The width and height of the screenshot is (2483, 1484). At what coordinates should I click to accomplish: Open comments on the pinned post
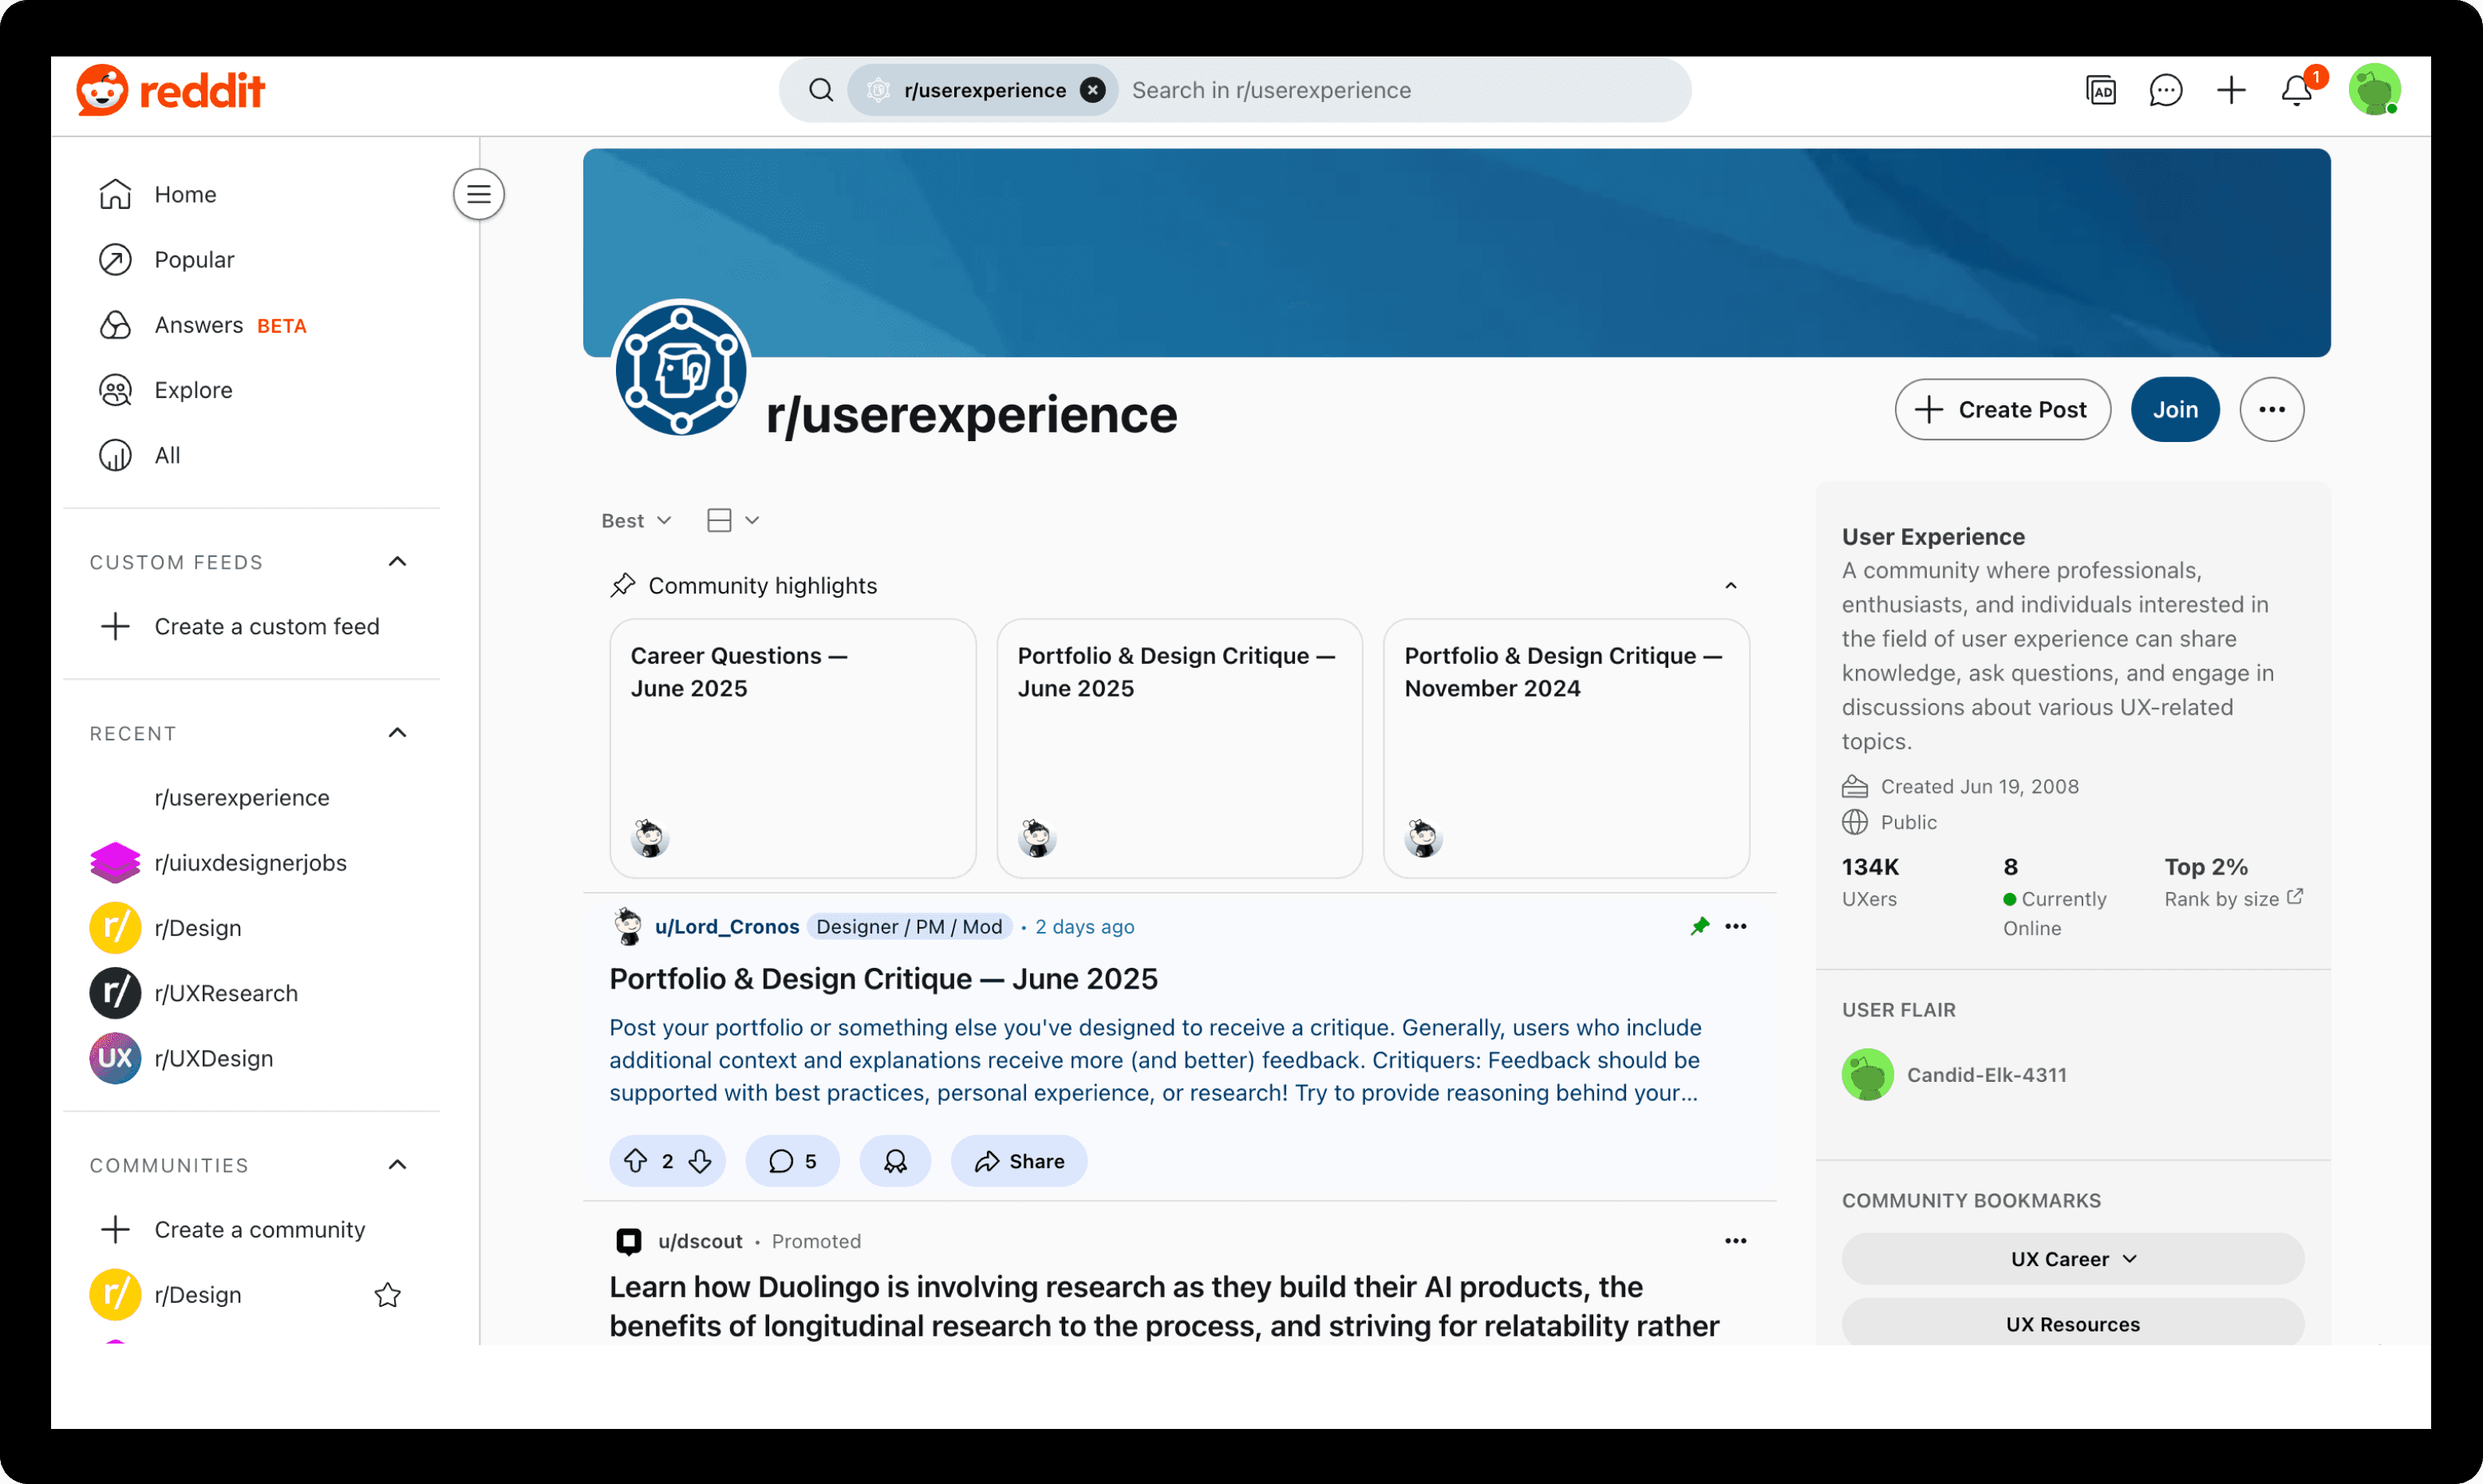[x=792, y=1161]
